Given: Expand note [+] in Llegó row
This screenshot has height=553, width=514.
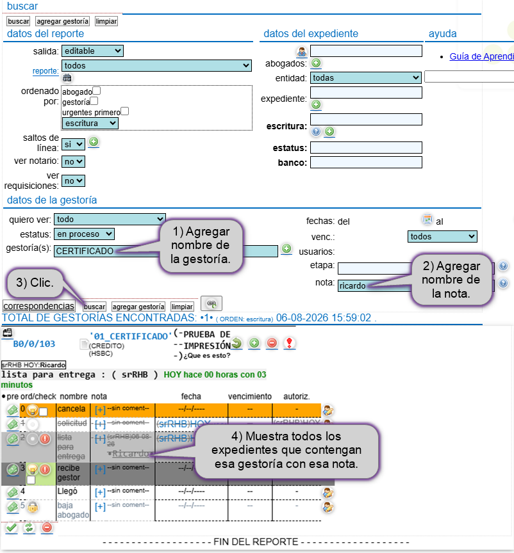Looking at the screenshot, I should (100, 492).
